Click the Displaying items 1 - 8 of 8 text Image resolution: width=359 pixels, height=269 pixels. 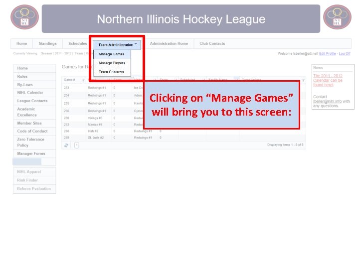285,145
